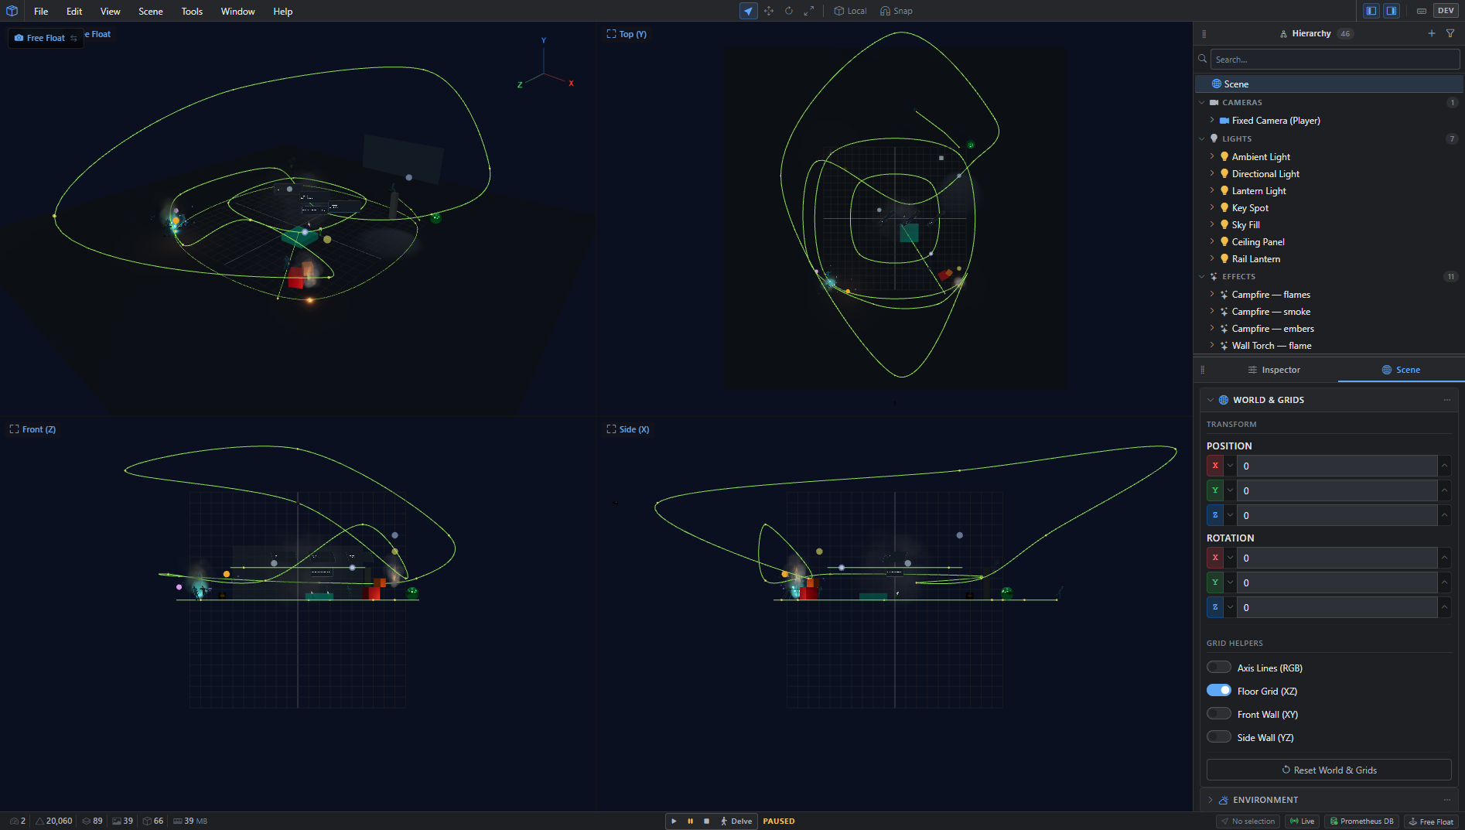Viewport: 1465px width, 830px height.
Task: Toggle Snap magnet option
Action: pyautogui.click(x=896, y=11)
